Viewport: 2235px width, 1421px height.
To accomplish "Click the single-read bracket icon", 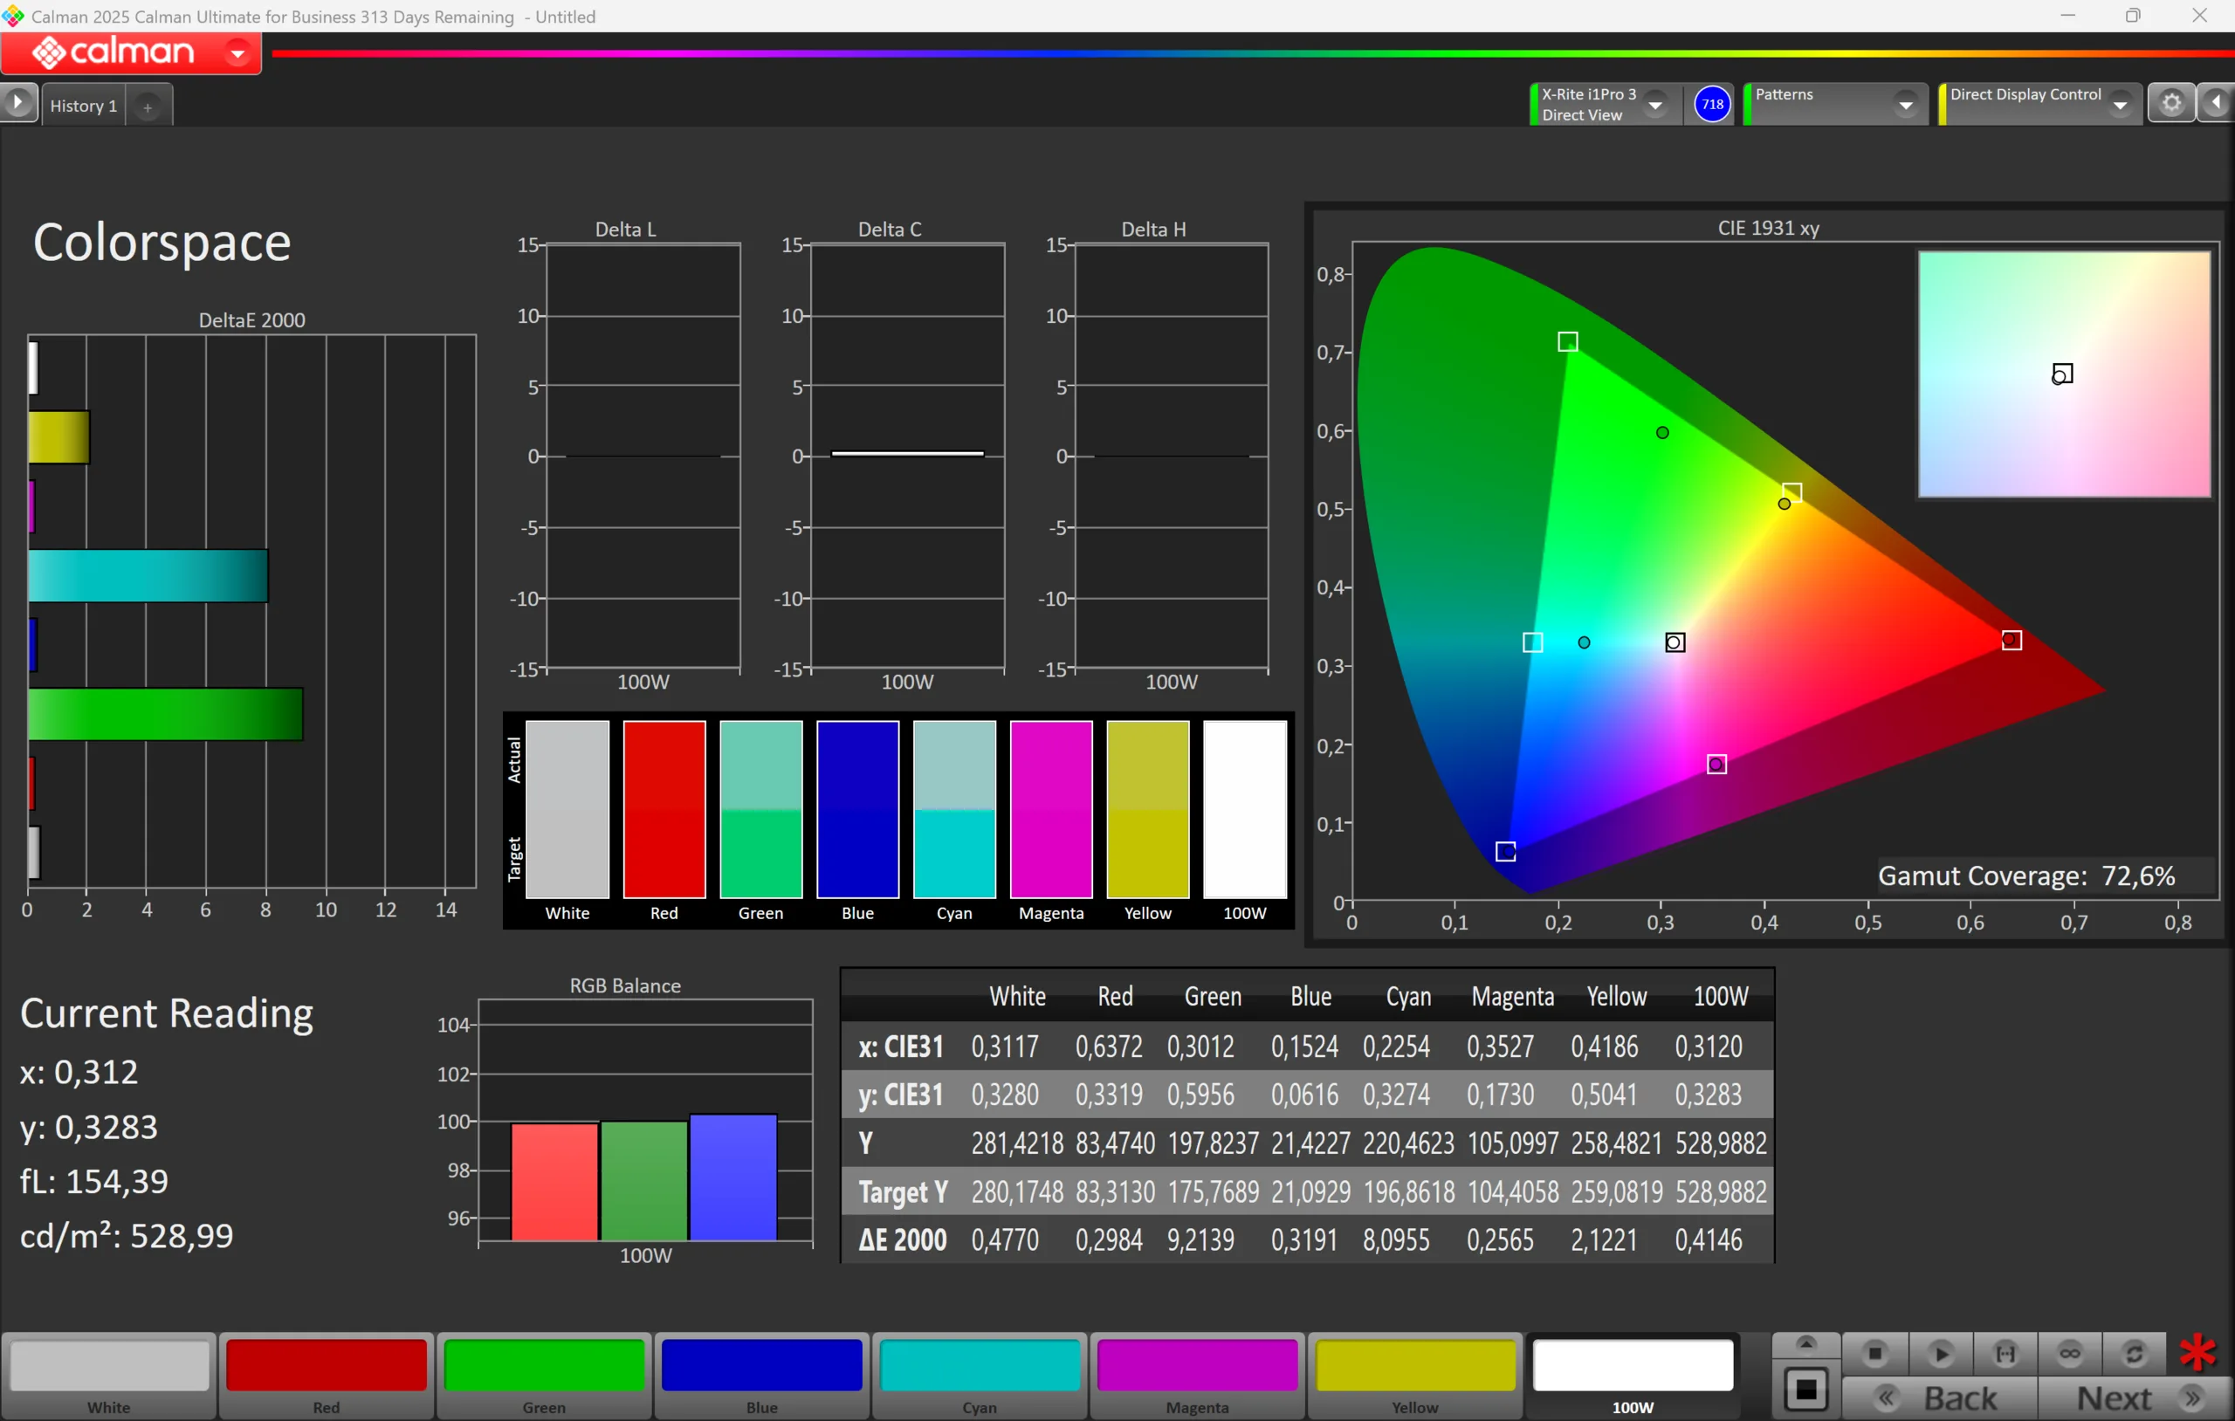I will pos(2005,1354).
